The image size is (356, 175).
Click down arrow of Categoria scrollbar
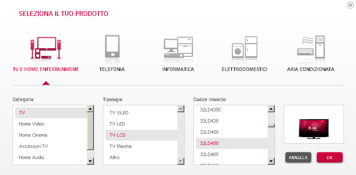pos(90,161)
